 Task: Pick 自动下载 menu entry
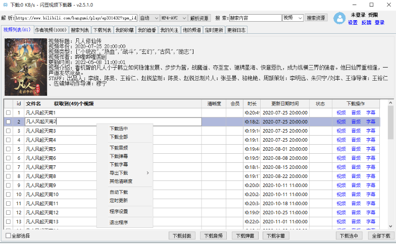119,192
